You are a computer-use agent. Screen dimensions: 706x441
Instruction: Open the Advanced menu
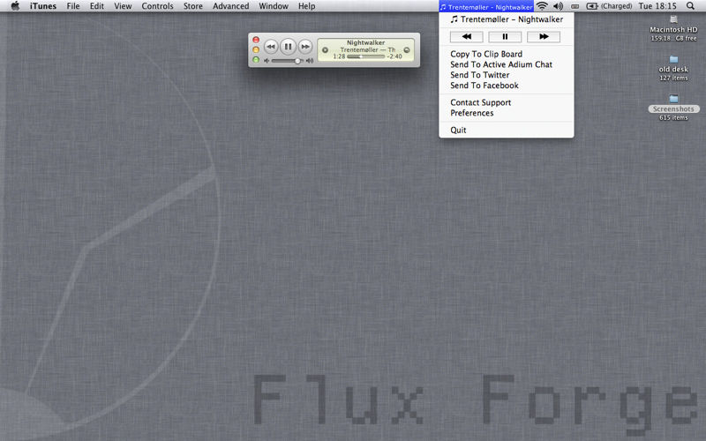(230, 6)
